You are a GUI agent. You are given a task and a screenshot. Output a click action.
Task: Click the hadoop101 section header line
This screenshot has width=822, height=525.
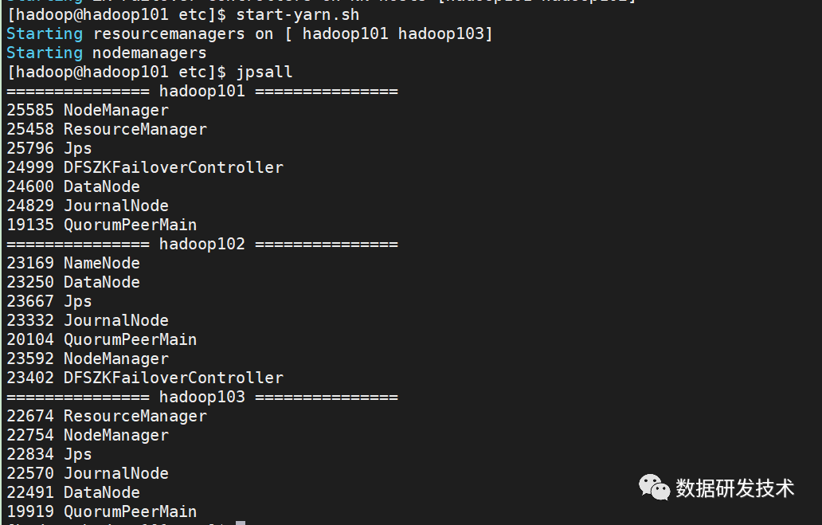click(x=202, y=92)
